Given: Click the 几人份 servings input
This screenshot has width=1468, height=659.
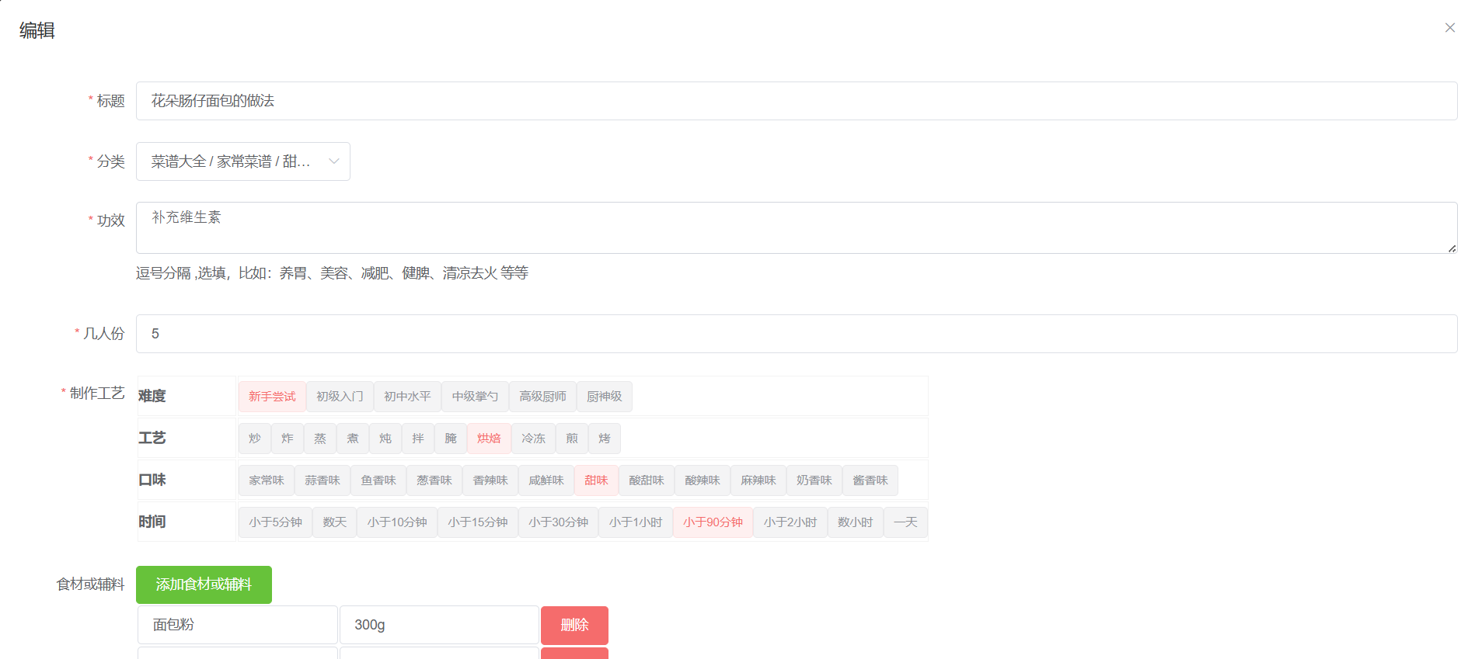Looking at the screenshot, I should pos(797,334).
